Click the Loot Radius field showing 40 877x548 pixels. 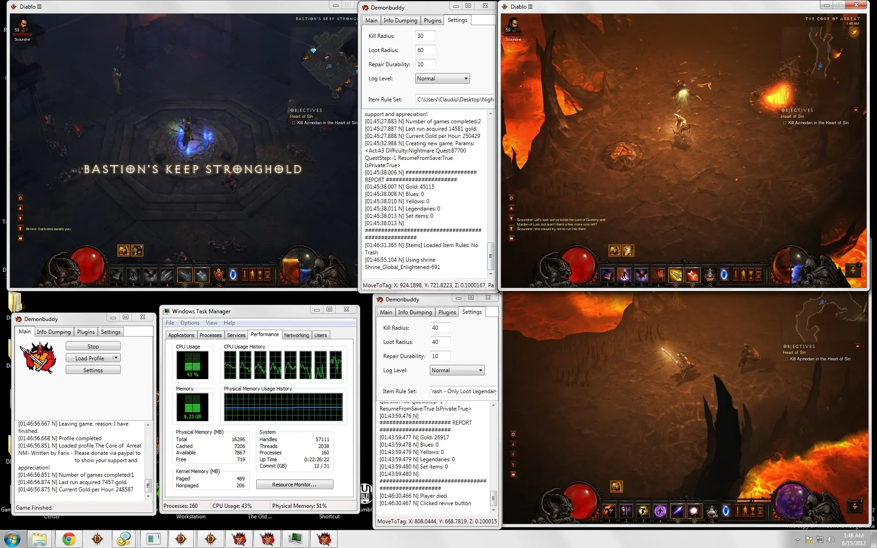[440, 342]
